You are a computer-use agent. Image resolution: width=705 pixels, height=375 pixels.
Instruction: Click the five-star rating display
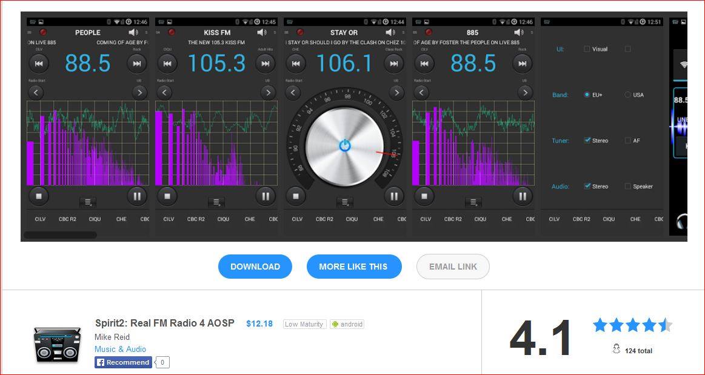tap(633, 325)
